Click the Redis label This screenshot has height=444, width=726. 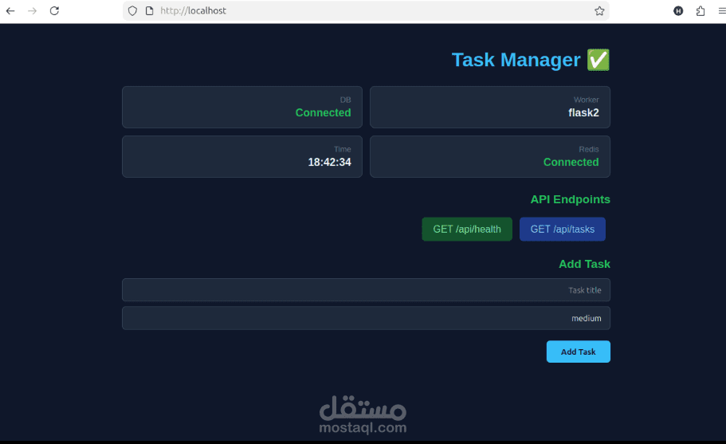[588, 149]
